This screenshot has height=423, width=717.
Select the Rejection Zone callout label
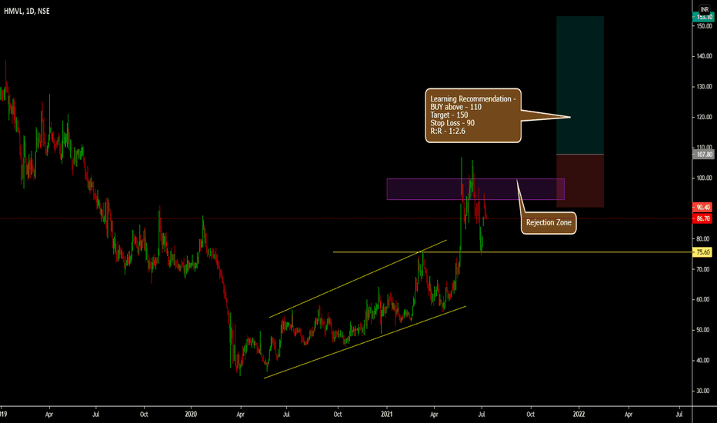[549, 223]
